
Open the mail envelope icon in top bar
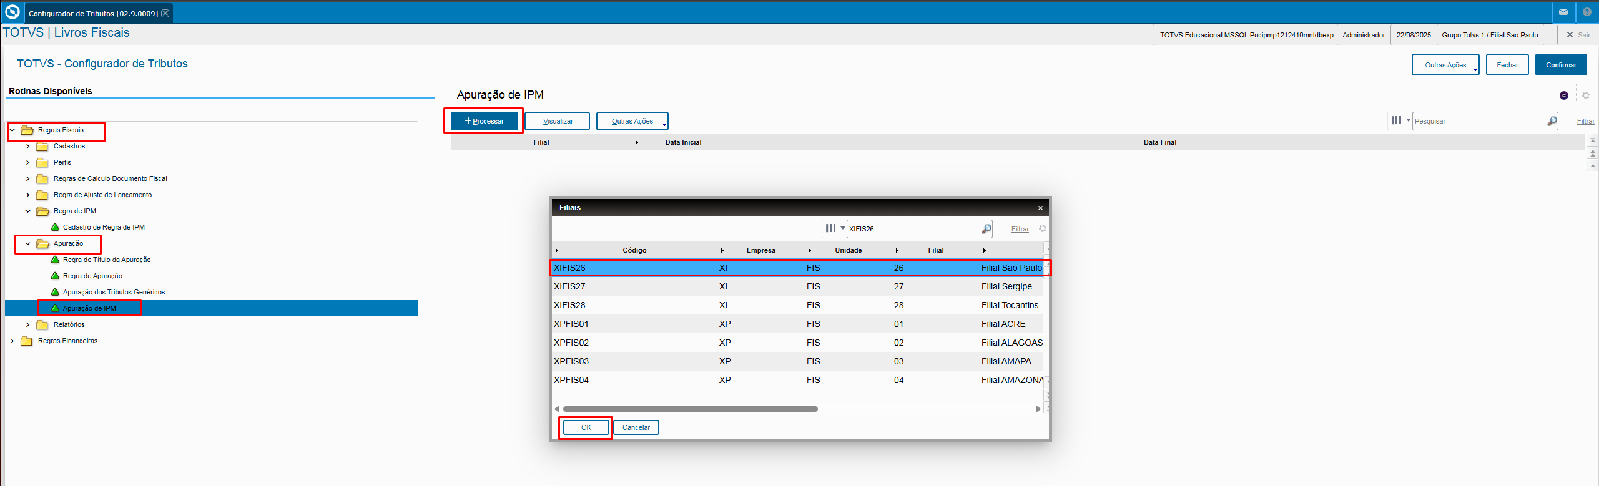1563,12
